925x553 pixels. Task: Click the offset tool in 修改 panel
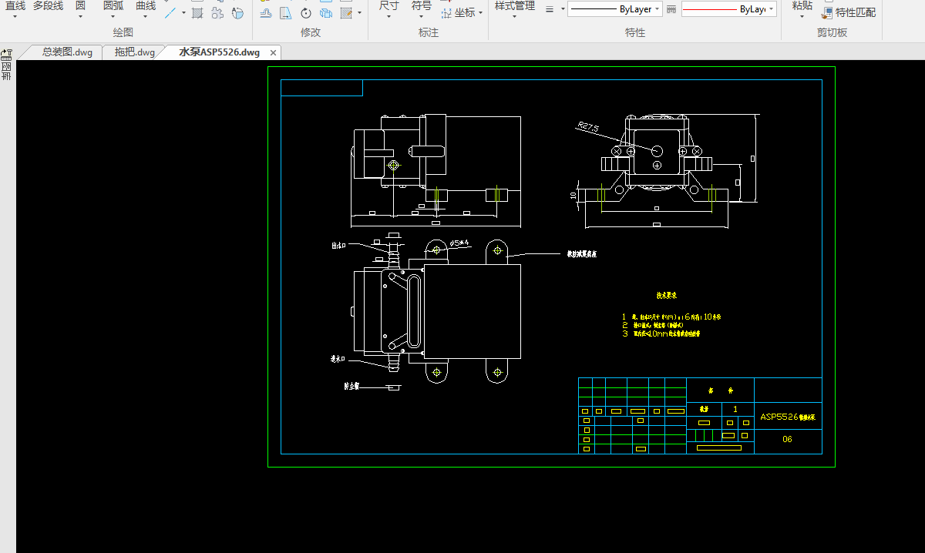[x=266, y=13]
